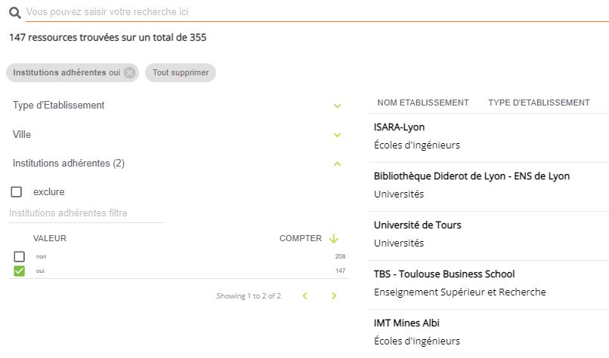The width and height of the screenshot is (609, 358).
Task: Sort by 'TYPE D'ETABLISSEMENT' column header
Action: coord(539,103)
